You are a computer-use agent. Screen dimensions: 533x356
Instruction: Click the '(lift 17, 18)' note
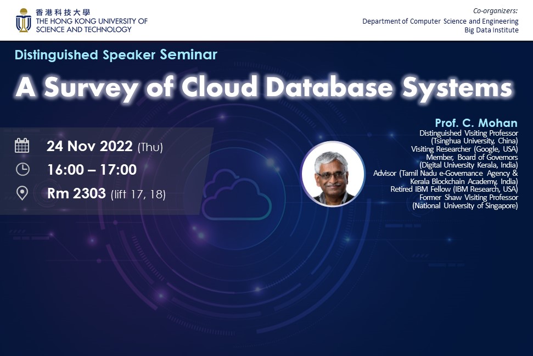click(x=138, y=194)
